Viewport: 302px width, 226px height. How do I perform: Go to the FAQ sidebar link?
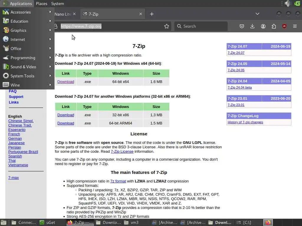[13, 91]
